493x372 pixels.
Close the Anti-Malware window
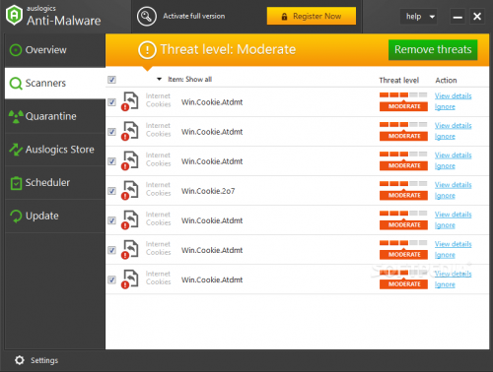(x=477, y=17)
